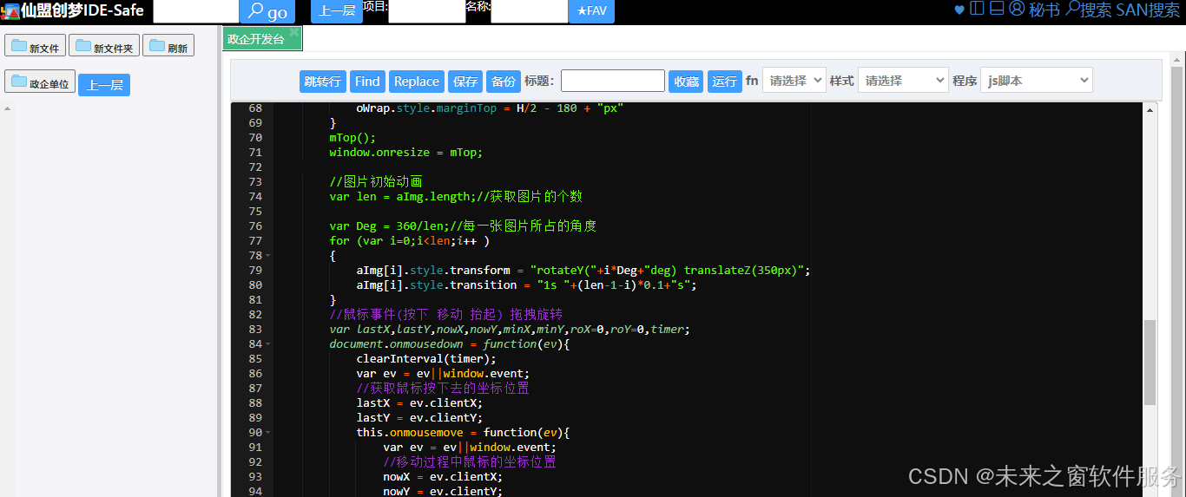Click the window.onresize = mTop; line
The image size is (1186, 497).
pos(405,152)
